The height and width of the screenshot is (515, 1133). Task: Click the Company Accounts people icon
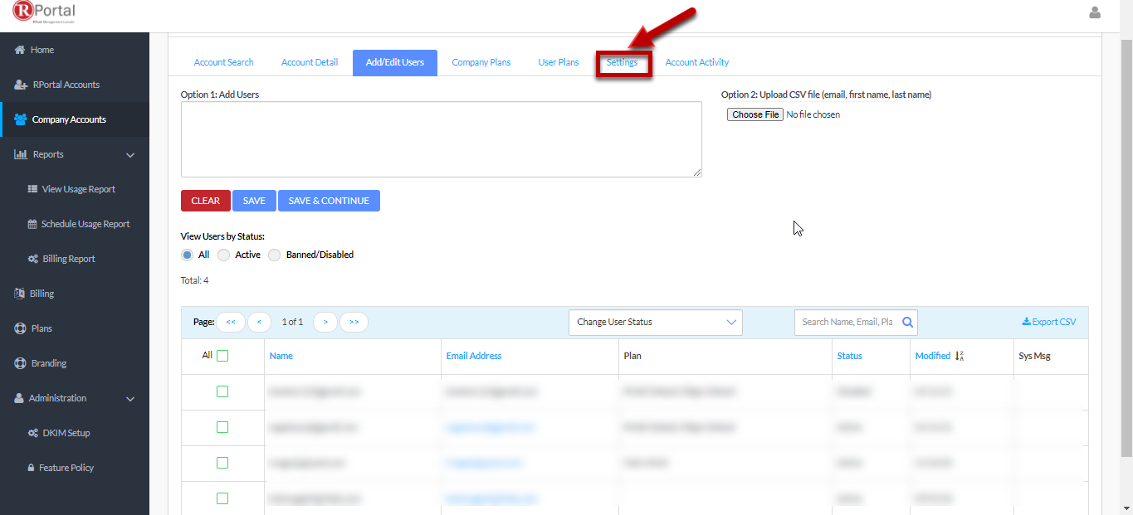[21, 119]
